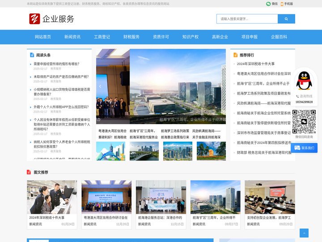Open article 外籍个人个人所得税APP怎么找回密码?
This screenshot has width=322, height=242.
61,107
